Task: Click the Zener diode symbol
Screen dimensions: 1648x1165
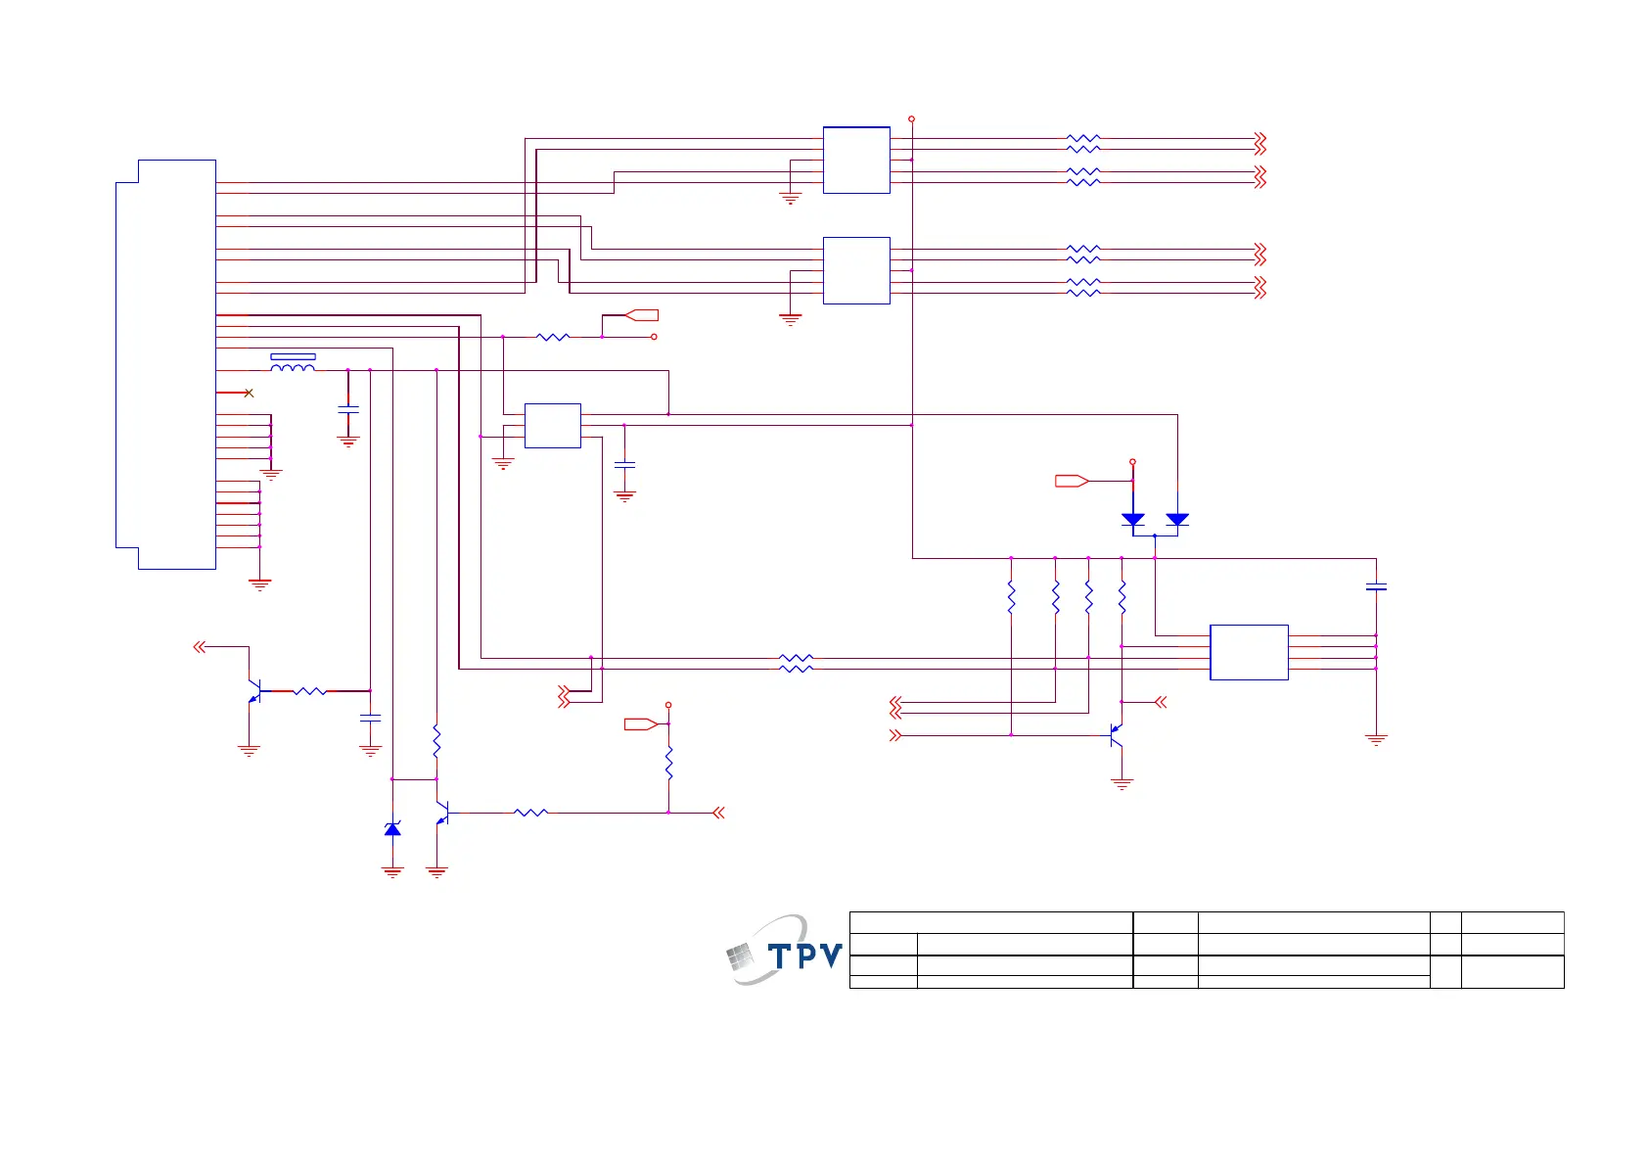Action: coord(392,829)
